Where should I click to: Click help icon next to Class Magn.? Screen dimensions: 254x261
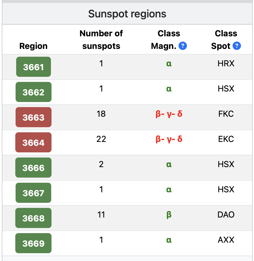(182, 46)
